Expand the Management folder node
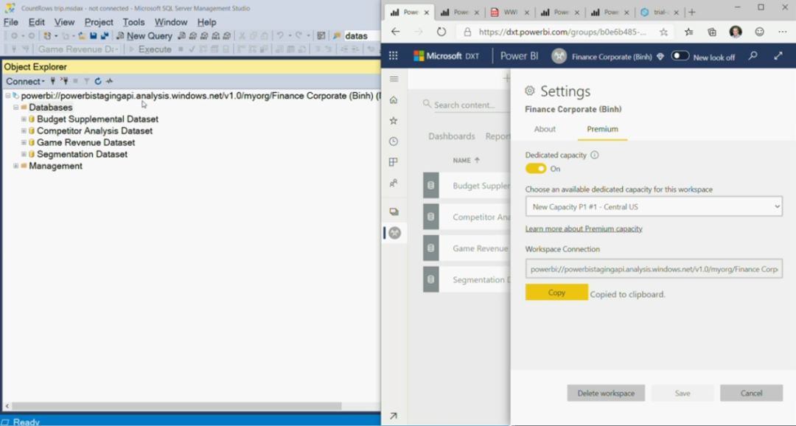796x426 pixels. pyautogui.click(x=15, y=166)
